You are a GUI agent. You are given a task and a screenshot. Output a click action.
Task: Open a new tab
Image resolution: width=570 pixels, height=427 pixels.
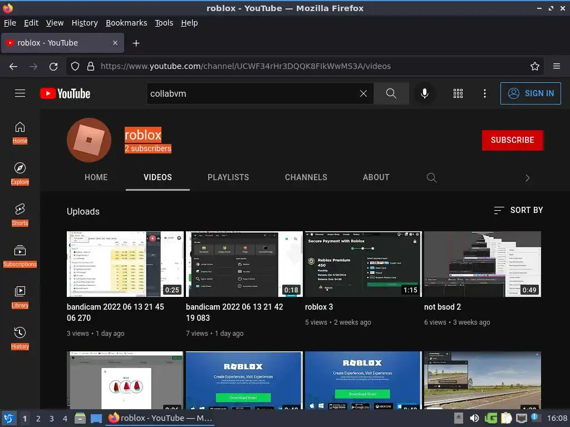(x=136, y=43)
